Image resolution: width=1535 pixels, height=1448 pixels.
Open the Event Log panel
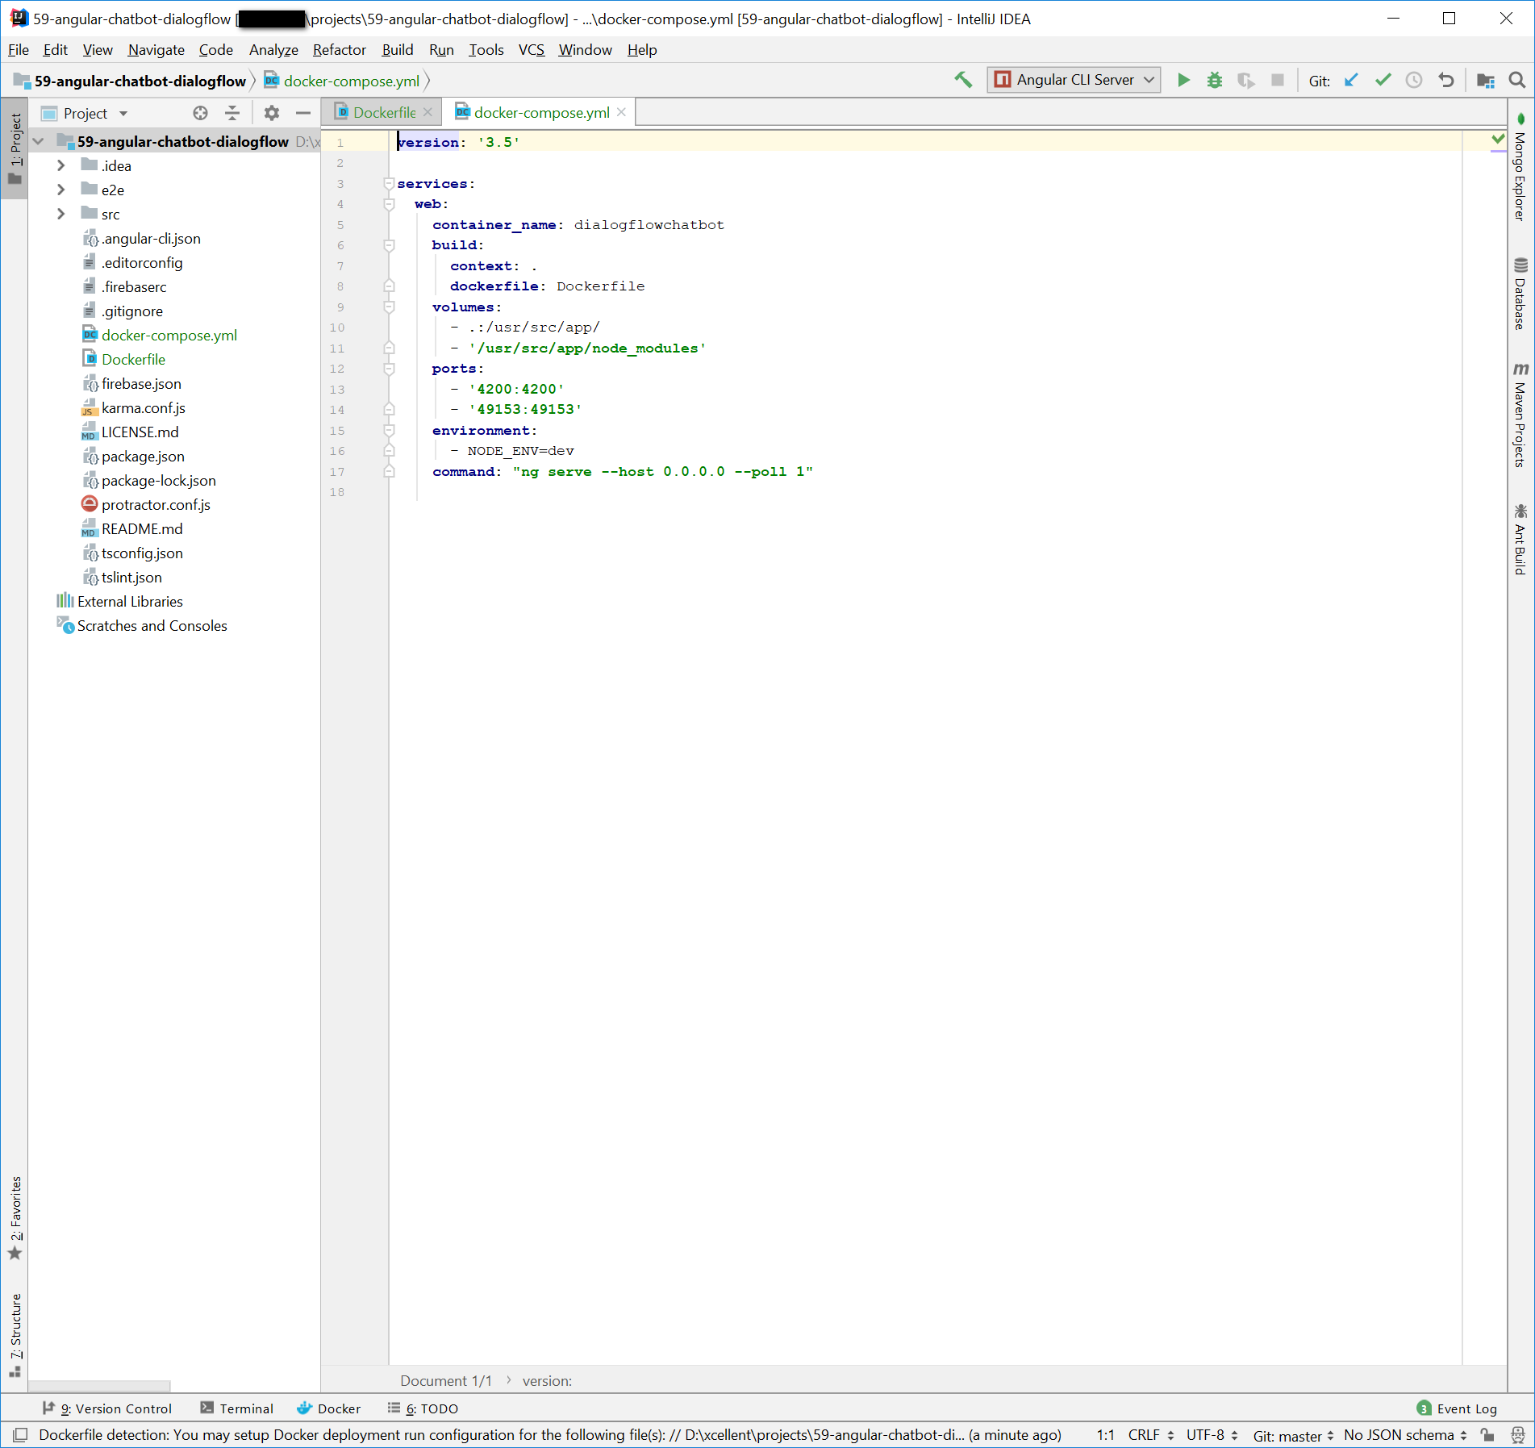[x=1458, y=1408]
